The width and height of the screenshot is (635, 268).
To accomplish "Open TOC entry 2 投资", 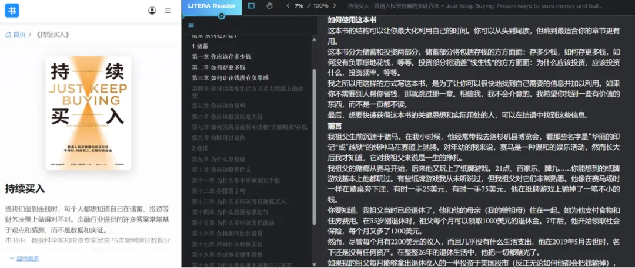I will tap(200, 148).
